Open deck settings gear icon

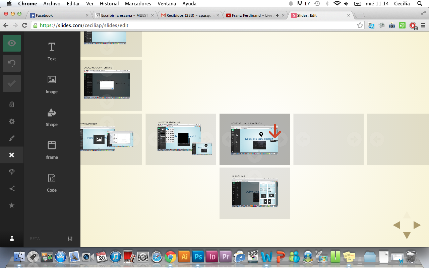point(12,121)
